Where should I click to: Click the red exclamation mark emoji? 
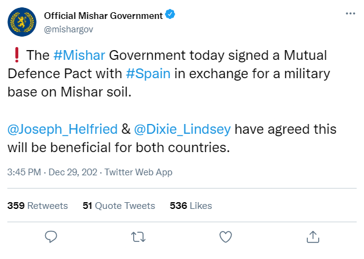pyautogui.click(x=16, y=55)
